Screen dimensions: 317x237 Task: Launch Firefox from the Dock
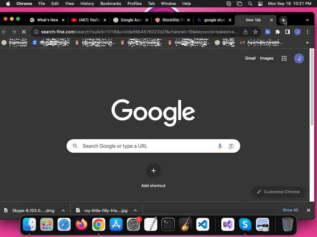pyautogui.click(x=81, y=224)
